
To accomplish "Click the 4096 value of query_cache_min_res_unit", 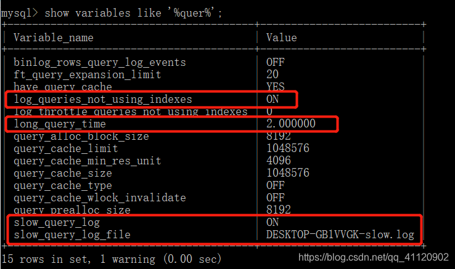I will tap(278, 161).
